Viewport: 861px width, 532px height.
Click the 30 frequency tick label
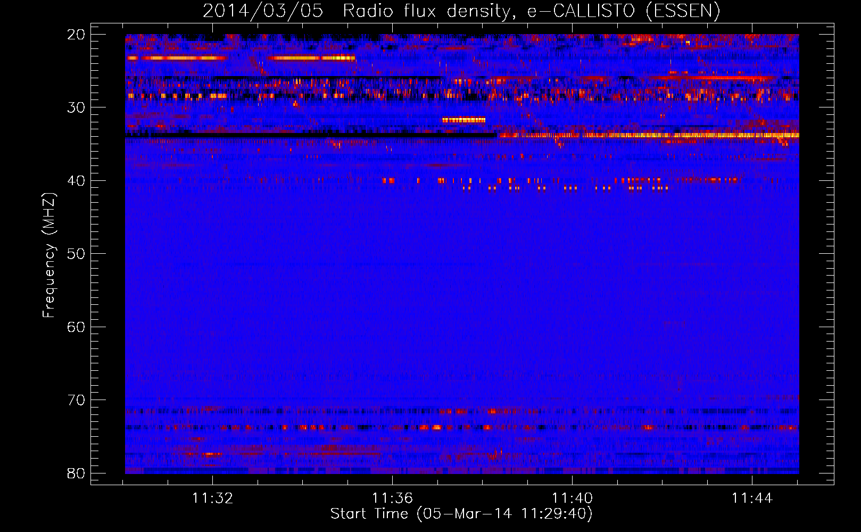coord(76,107)
